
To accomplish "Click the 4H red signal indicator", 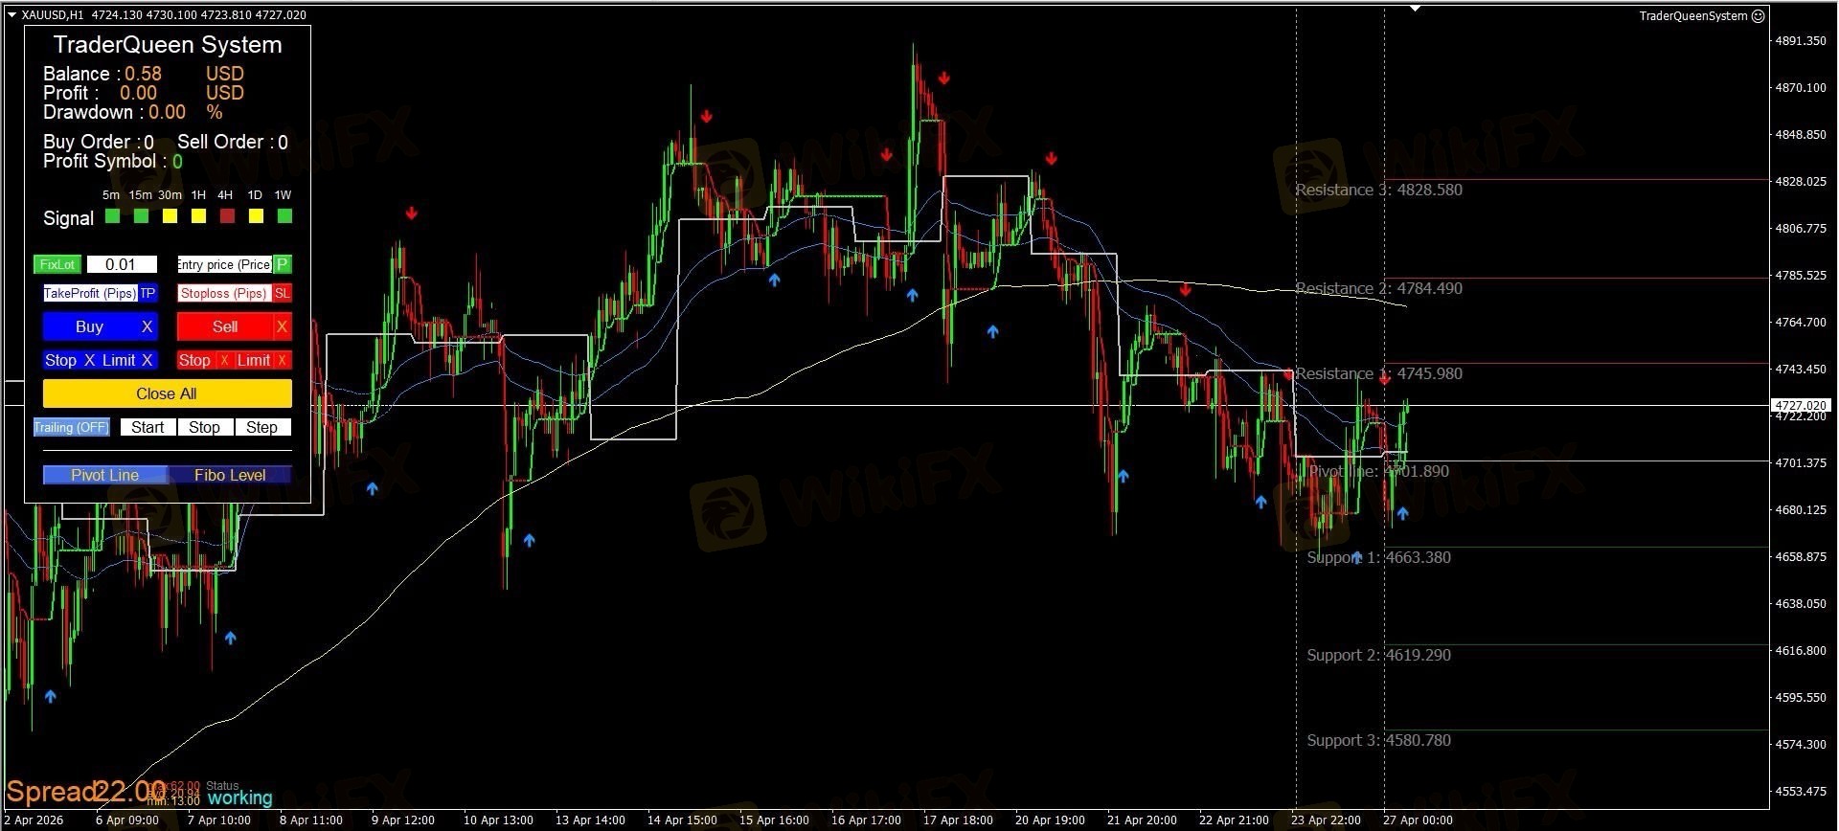I will pos(227,216).
